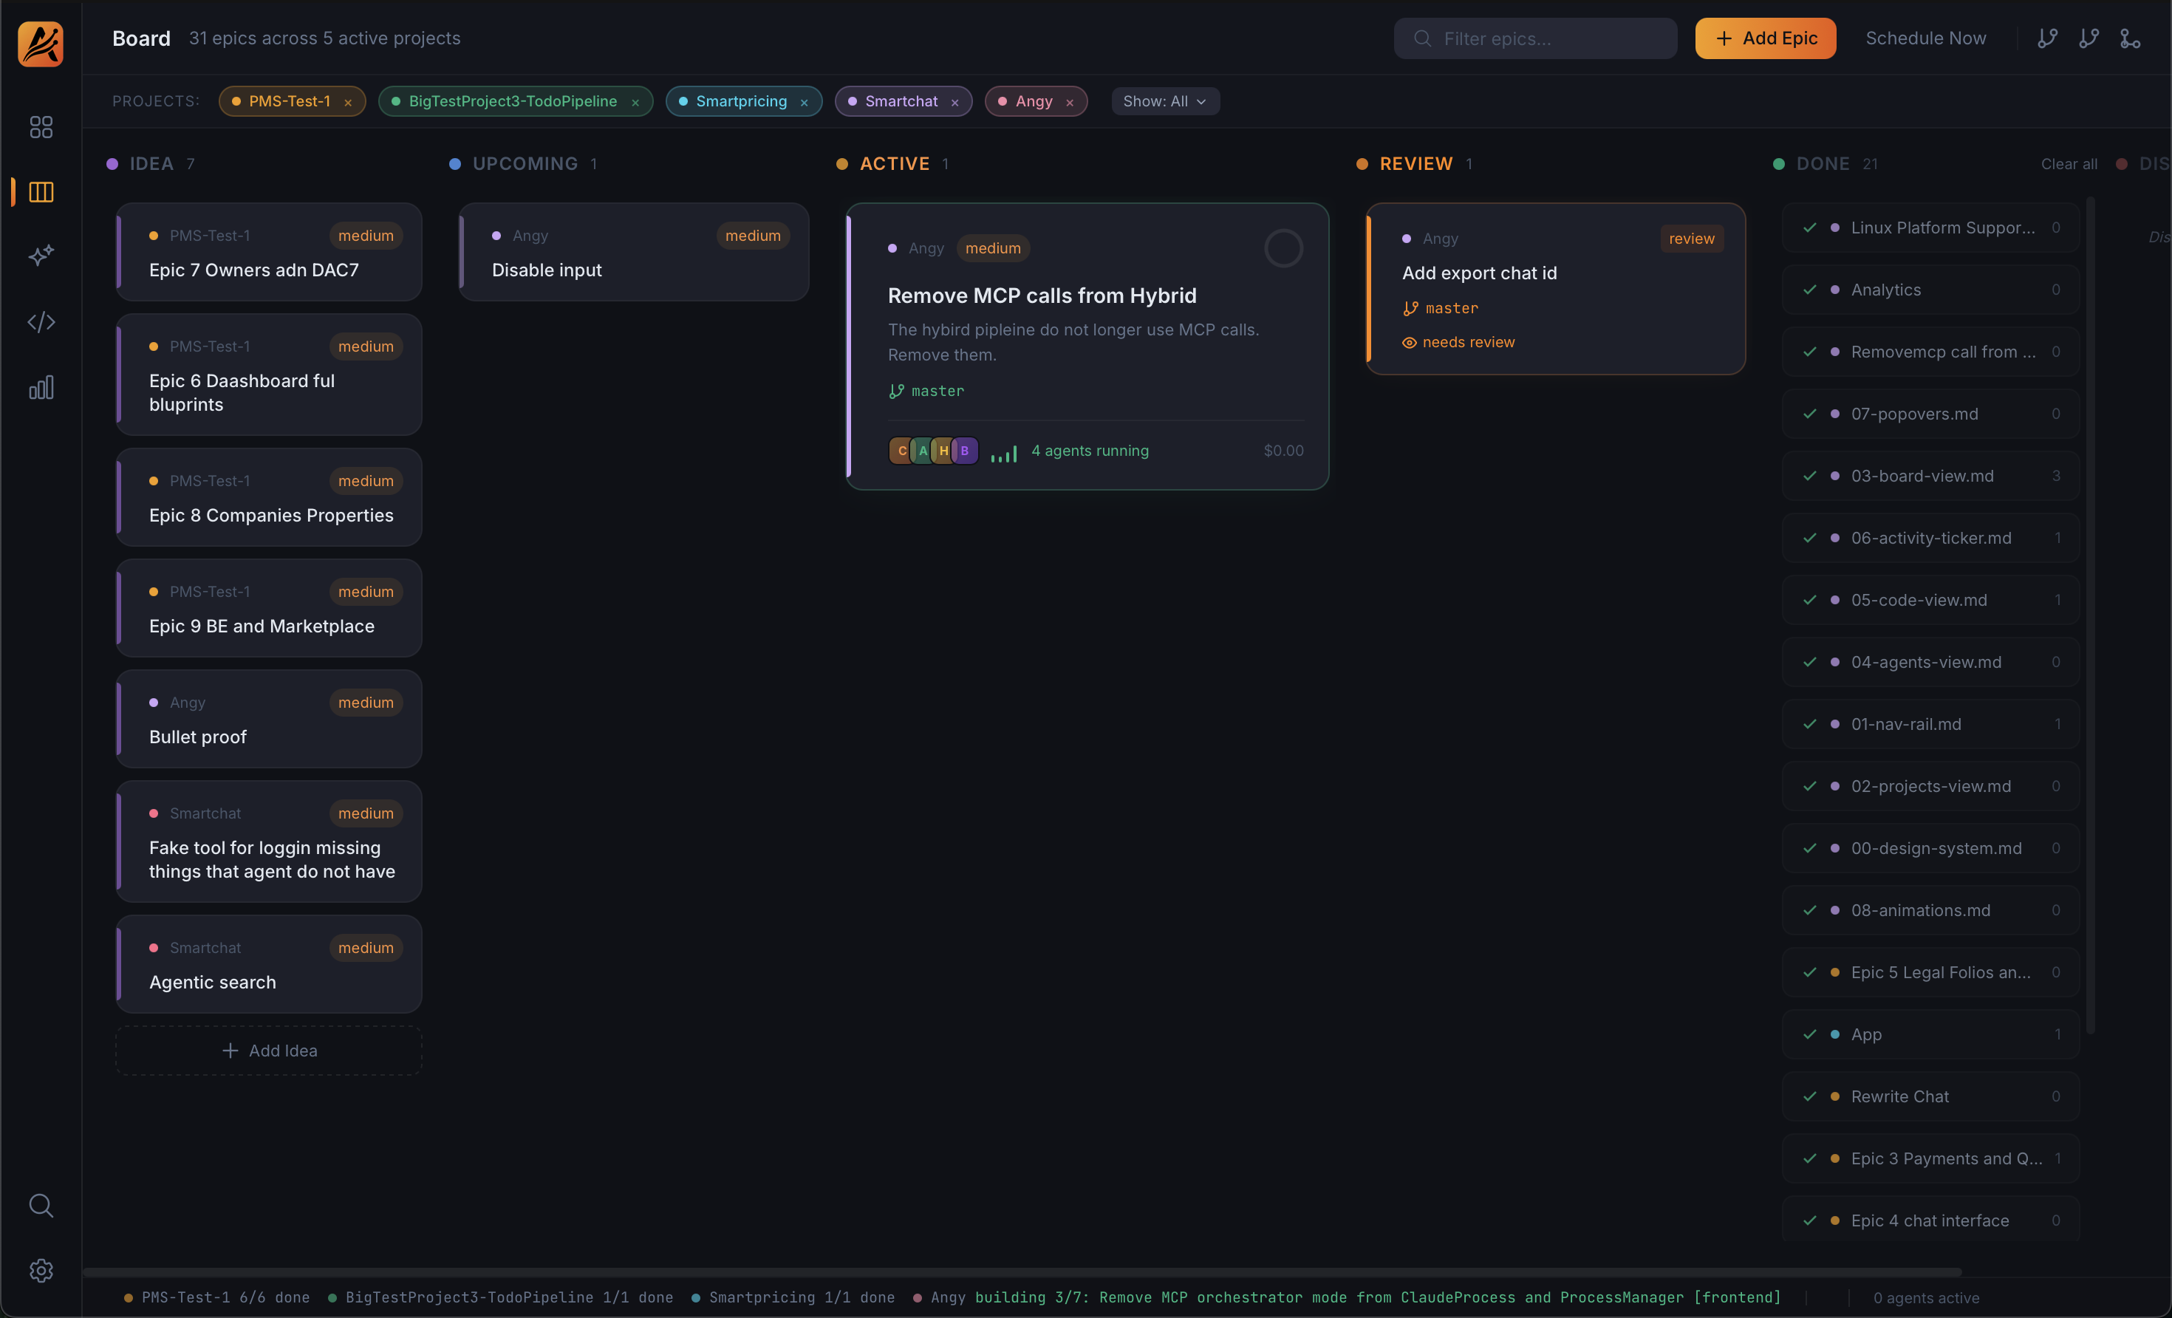Mark the Rewrite Chat item checkmark
Image resolution: width=2172 pixels, height=1318 pixels.
[x=1810, y=1096]
